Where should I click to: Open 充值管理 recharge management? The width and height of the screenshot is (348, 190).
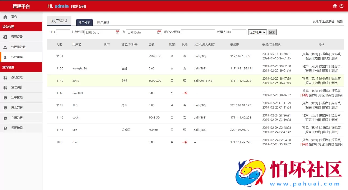(x=15, y=117)
